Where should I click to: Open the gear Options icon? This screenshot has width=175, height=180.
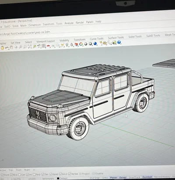click(x=105, y=43)
